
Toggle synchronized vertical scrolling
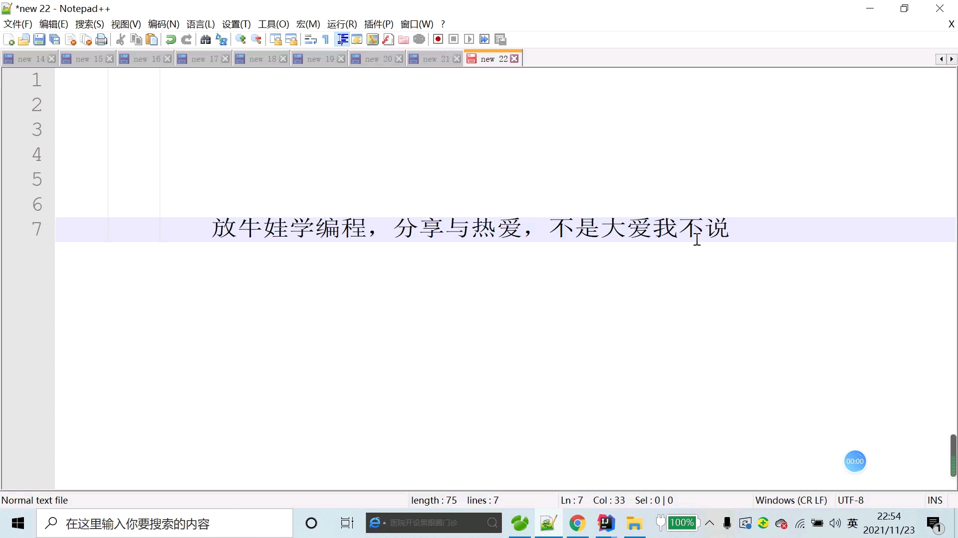click(276, 39)
